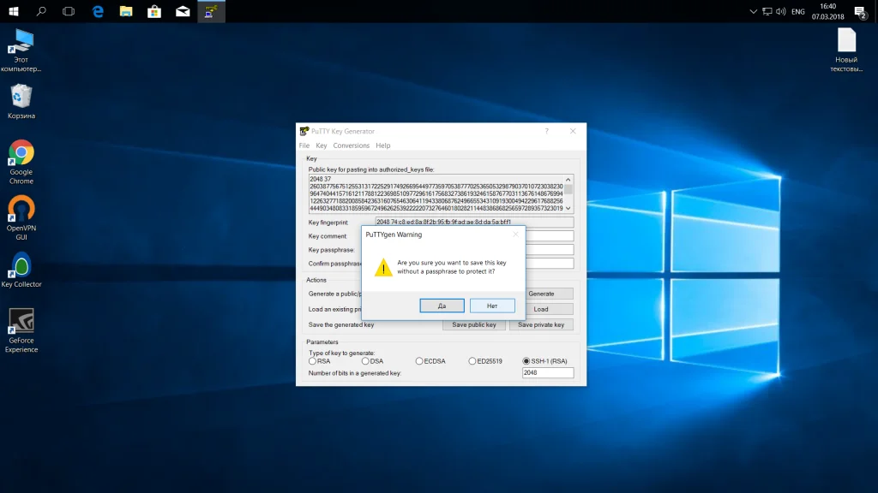Click Save private key button
878x493 pixels.
pyautogui.click(x=541, y=324)
